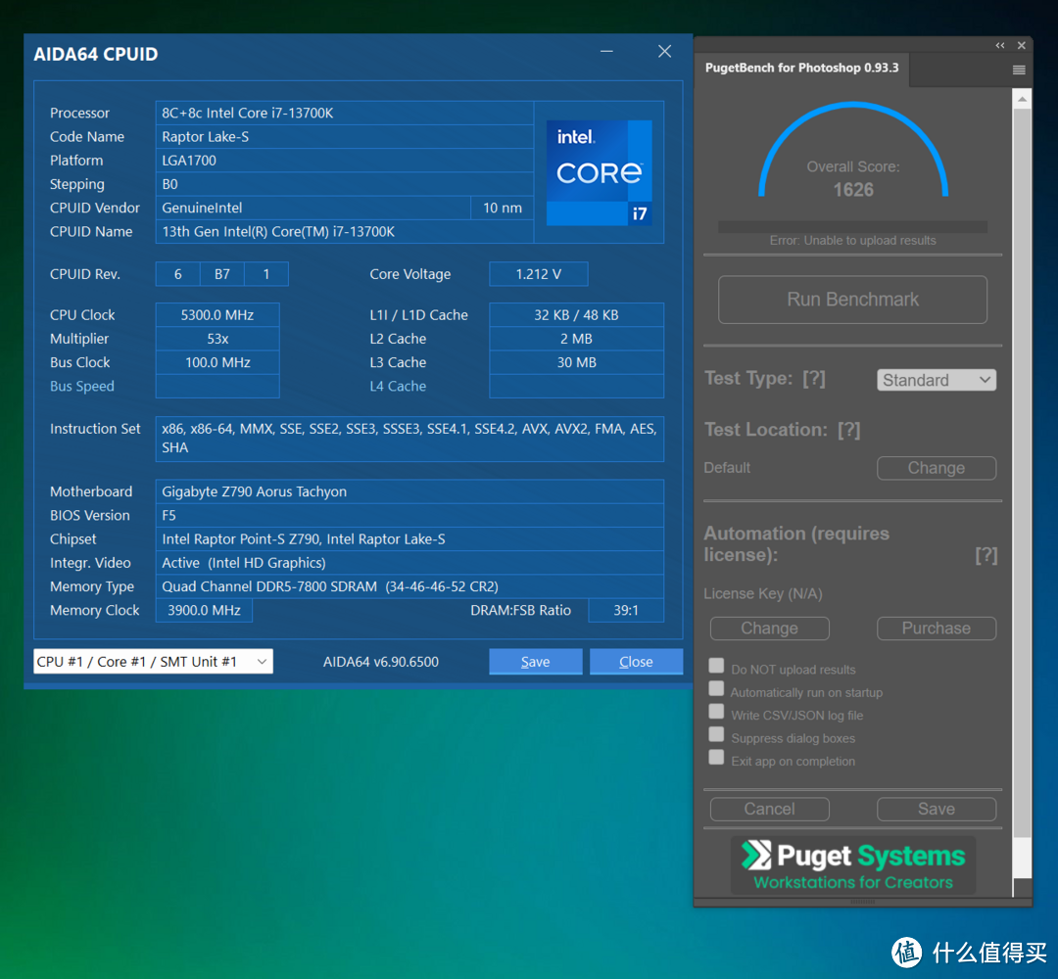Open the PugetBench panel hamburger menu
Viewport: 1058px width, 979px height.
(1019, 70)
